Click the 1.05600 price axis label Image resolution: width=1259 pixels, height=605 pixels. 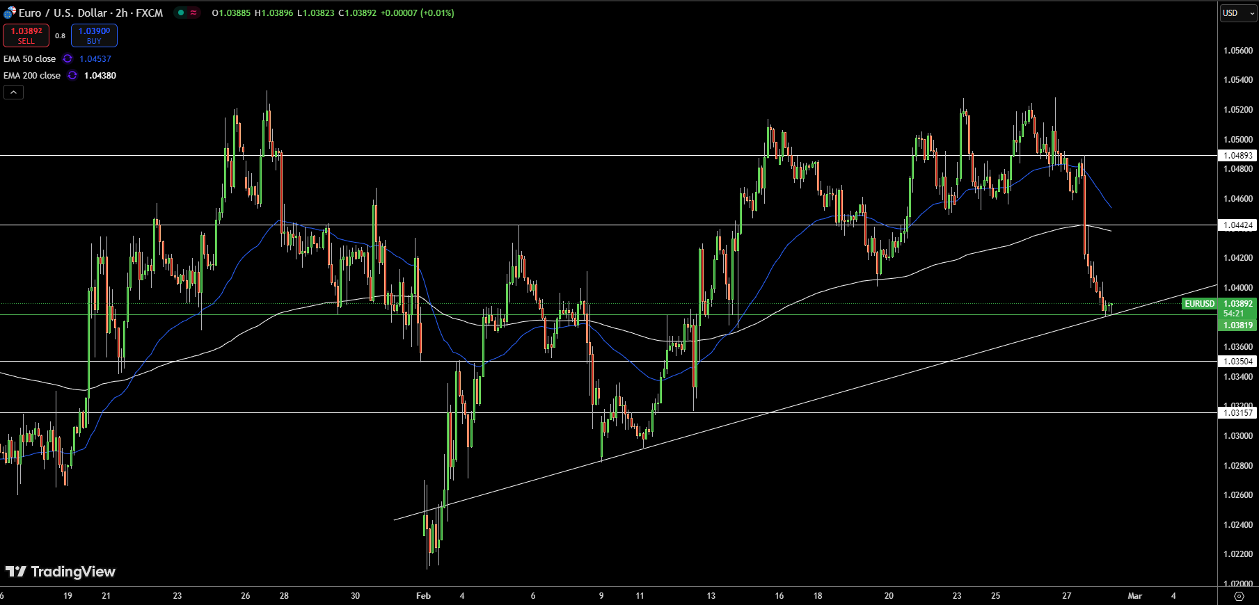coord(1238,51)
